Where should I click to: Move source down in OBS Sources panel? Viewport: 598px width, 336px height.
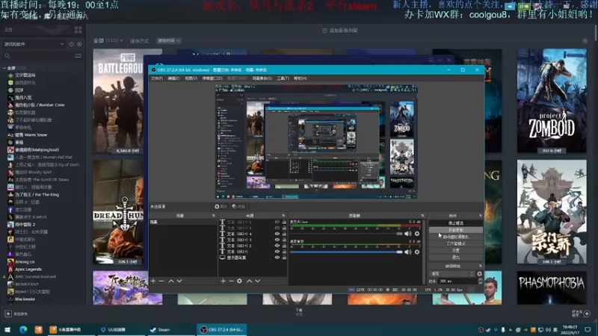pos(258,281)
